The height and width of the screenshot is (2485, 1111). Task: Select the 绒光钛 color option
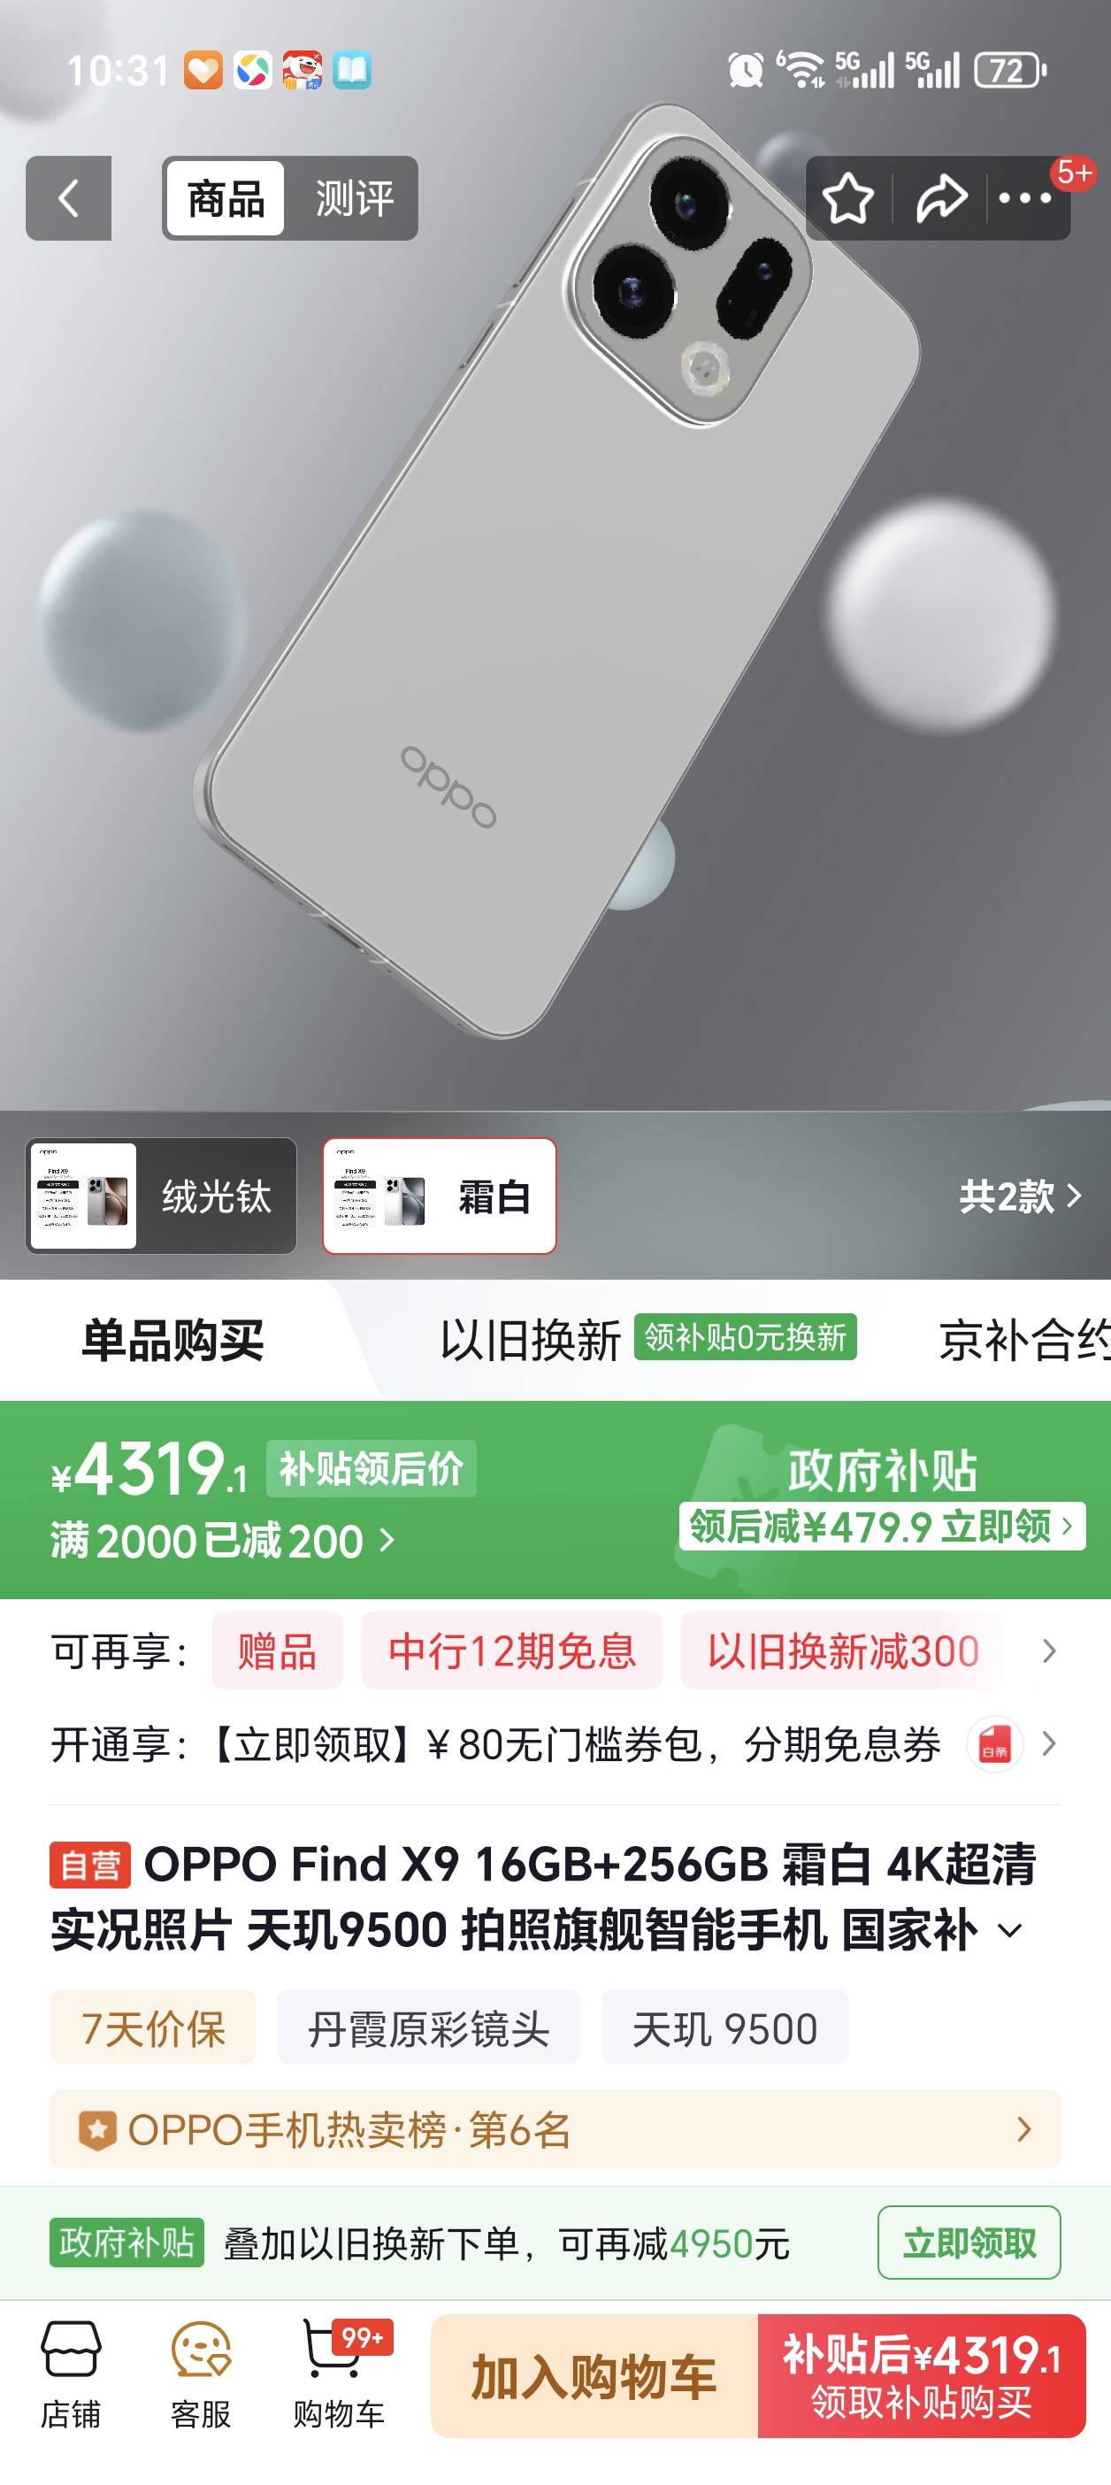[161, 1196]
